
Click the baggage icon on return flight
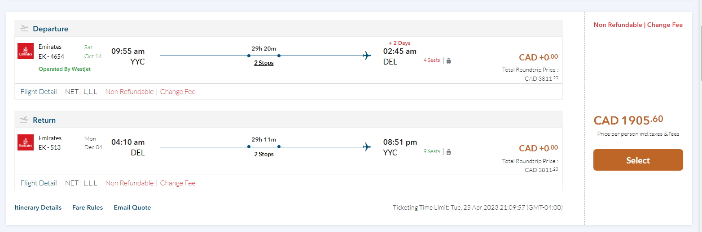click(x=448, y=152)
